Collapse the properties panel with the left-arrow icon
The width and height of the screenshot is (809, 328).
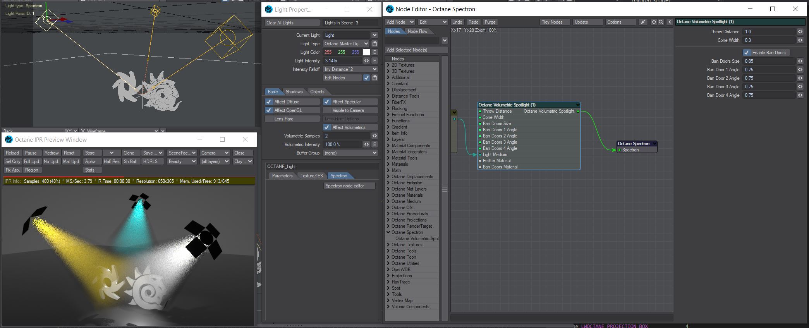pos(670,22)
